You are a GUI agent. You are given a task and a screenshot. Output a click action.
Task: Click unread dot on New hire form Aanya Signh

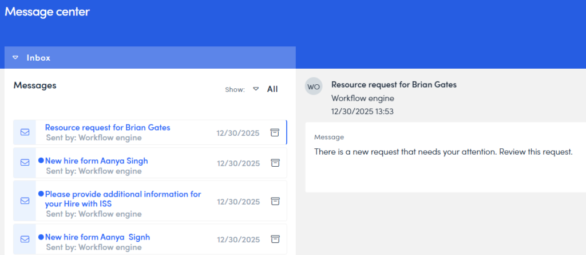coord(41,237)
